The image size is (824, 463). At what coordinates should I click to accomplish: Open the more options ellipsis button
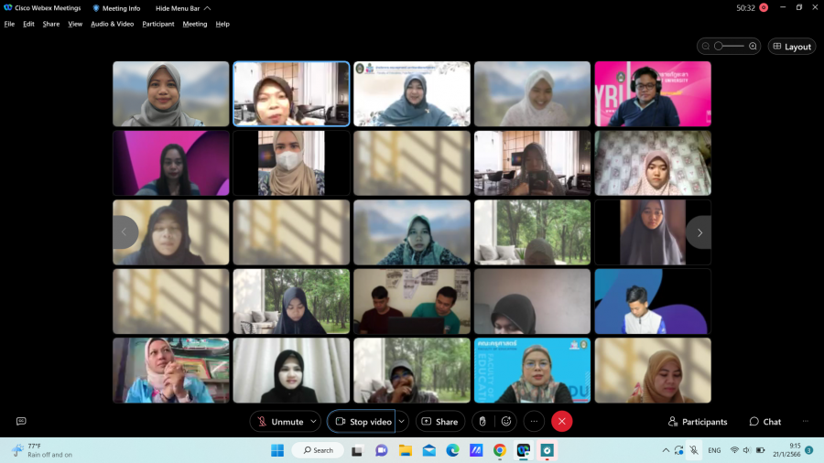point(534,422)
